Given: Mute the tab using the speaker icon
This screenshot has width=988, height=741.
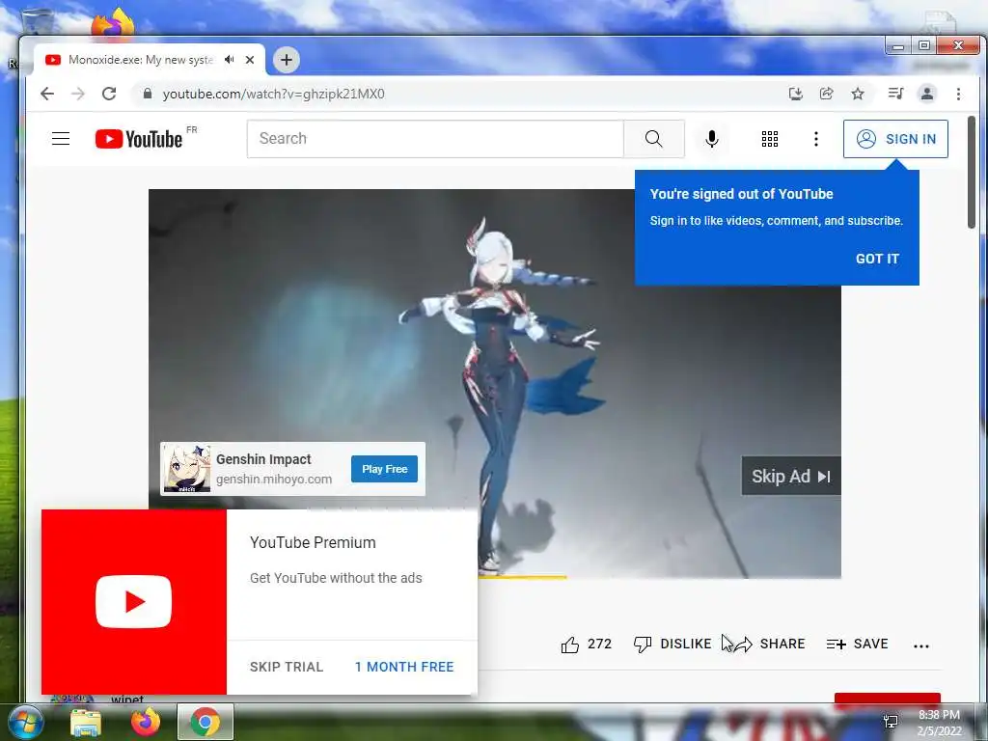Looking at the screenshot, I should click(230, 60).
